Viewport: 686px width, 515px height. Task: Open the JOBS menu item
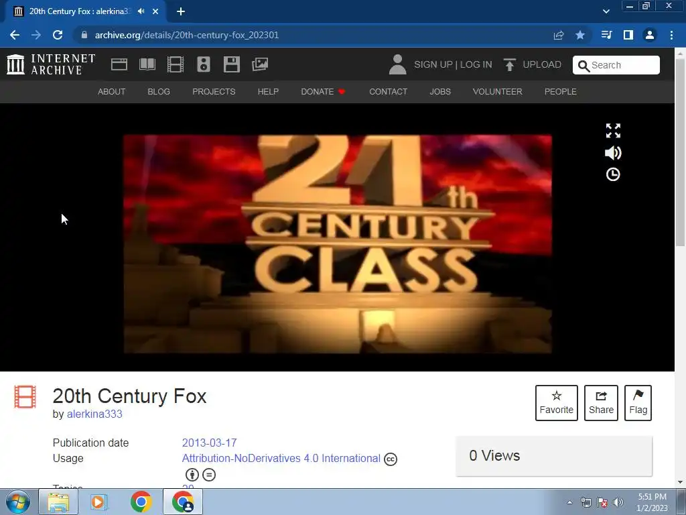[x=440, y=91]
